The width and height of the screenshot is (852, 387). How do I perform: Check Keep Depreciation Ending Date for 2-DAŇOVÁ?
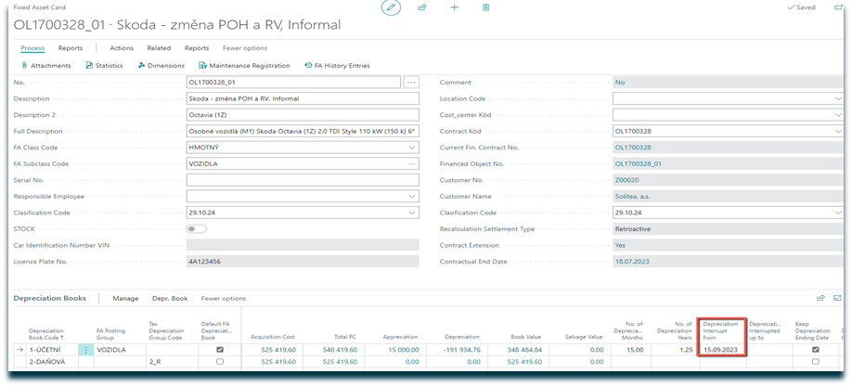click(x=816, y=362)
